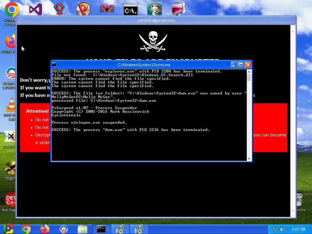Click the 'dwm.exe' PID 3236 line
Image resolution: width=312 pixels, height=234 pixels.
130,130
